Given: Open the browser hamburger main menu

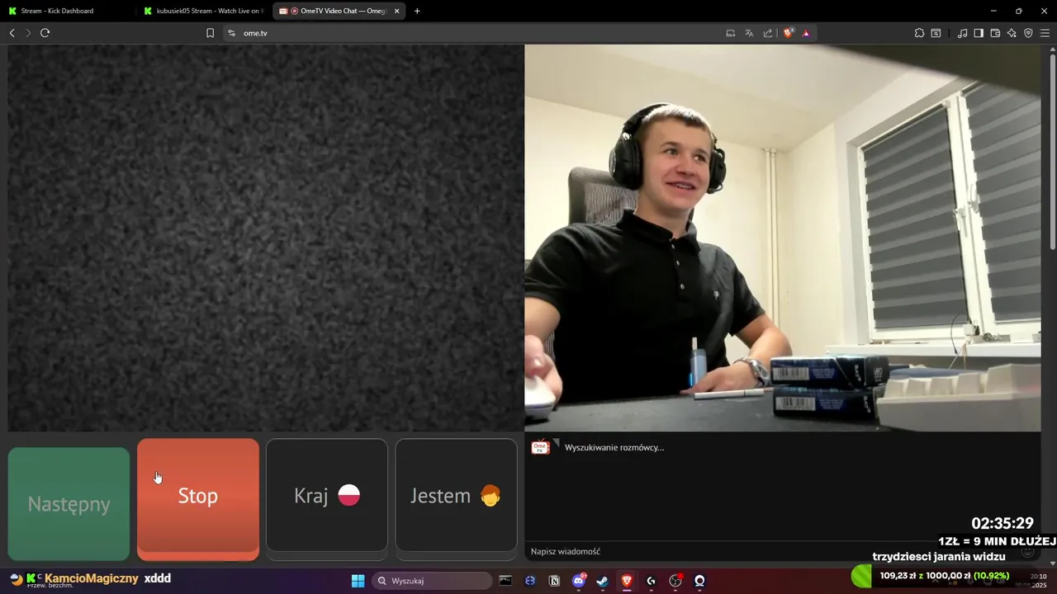Looking at the screenshot, I should click(1045, 33).
